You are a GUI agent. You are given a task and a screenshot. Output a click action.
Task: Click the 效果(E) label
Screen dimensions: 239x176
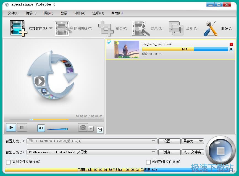click(x=157, y=28)
